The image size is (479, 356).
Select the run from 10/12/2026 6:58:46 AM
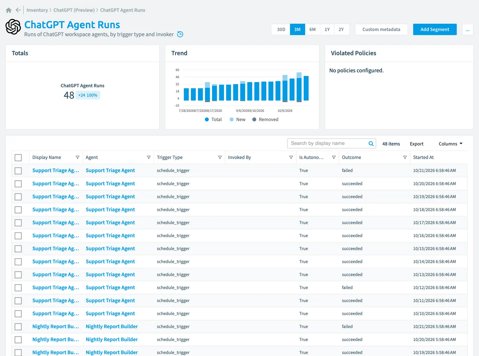(18, 288)
